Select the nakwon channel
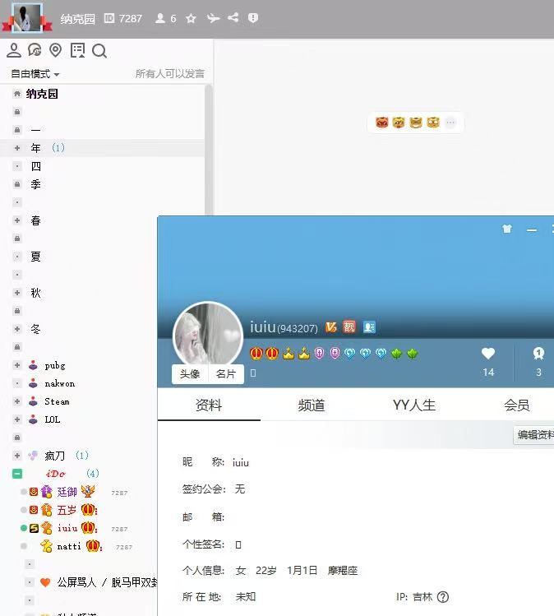554x616 pixels. coord(60,383)
